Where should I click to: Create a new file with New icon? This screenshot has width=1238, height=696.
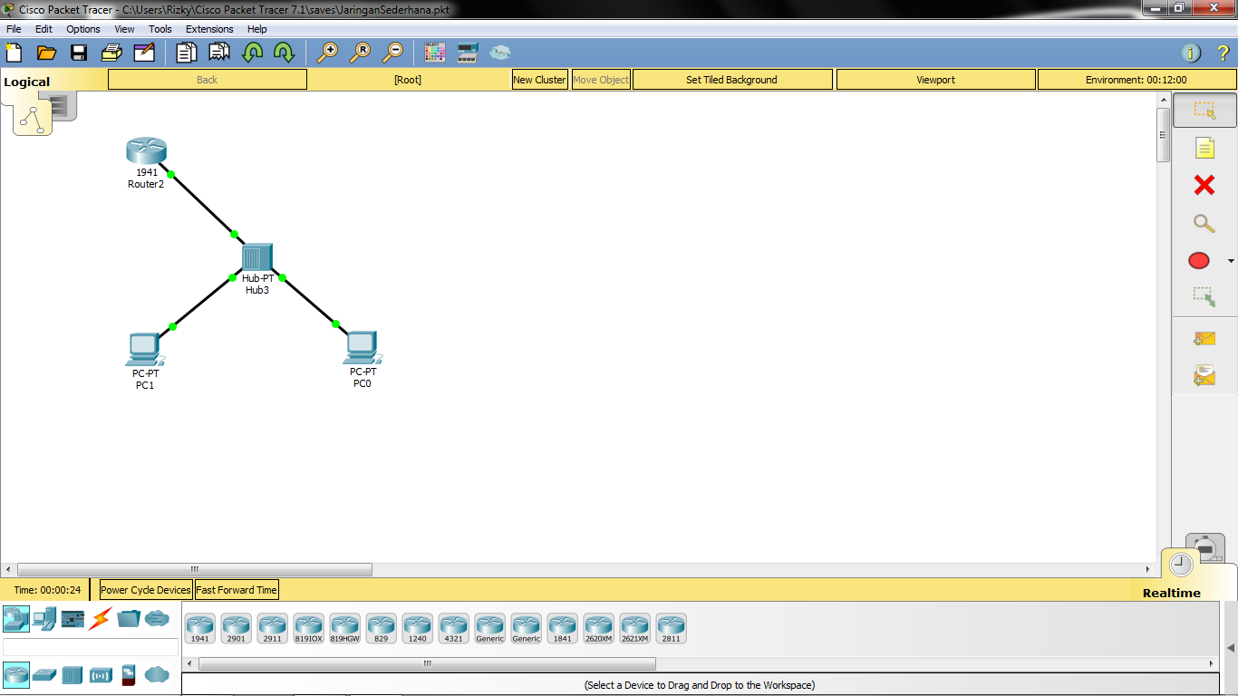click(x=15, y=53)
